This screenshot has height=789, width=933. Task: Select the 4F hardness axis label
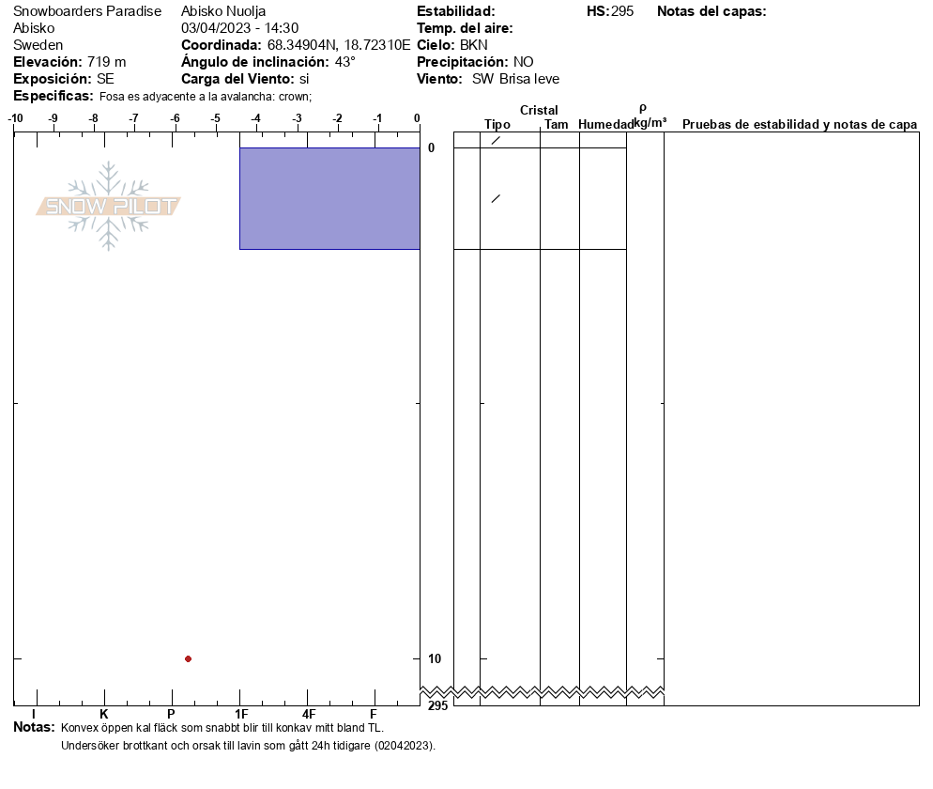[x=308, y=714]
